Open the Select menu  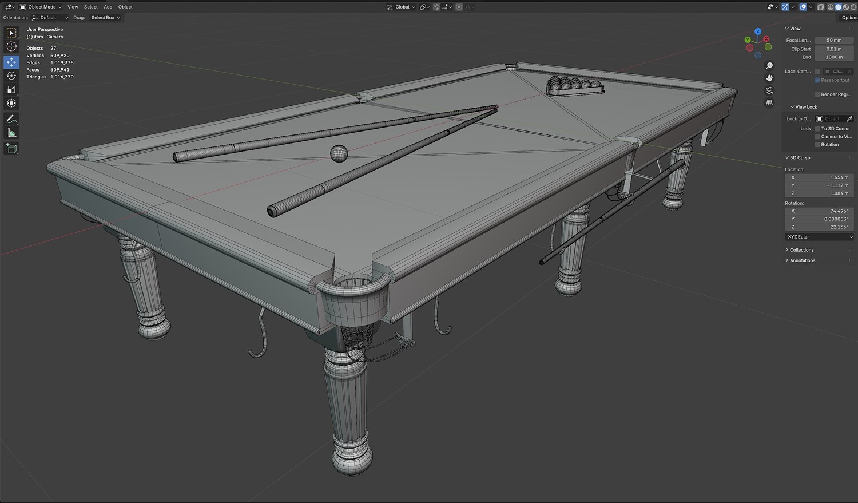click(x=91, y=7)
